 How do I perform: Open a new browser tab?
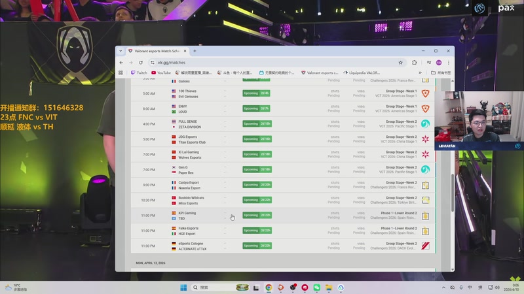tap(195, 51)
